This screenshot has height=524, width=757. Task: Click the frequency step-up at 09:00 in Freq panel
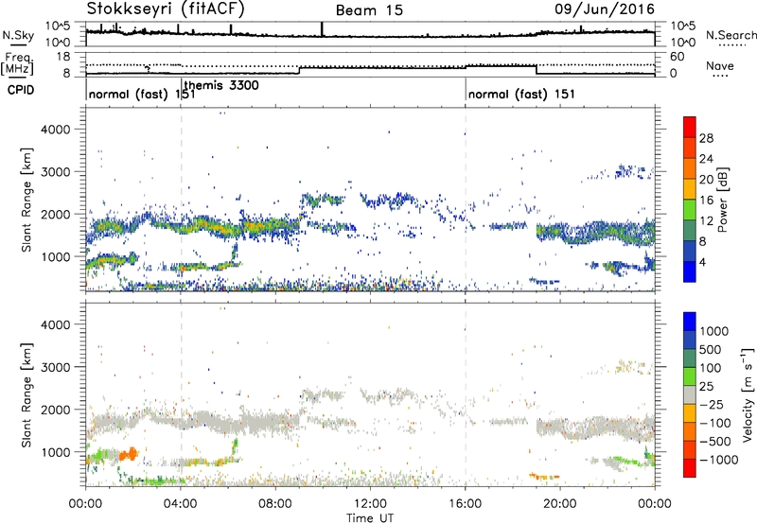coord(299,70)
